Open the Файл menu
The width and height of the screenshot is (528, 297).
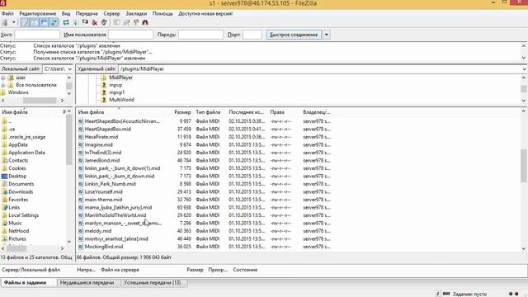click(7, 13)
